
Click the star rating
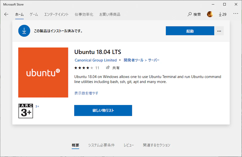click(x=84, y=68)
